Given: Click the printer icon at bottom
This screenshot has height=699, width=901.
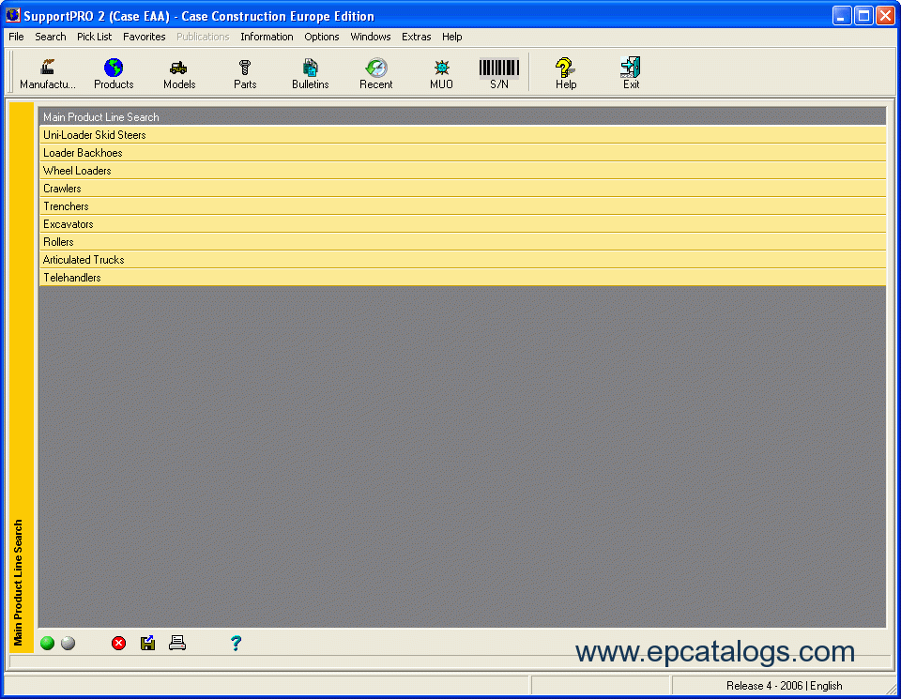Looking at the screenshot, I should click(x=177, y=644).
